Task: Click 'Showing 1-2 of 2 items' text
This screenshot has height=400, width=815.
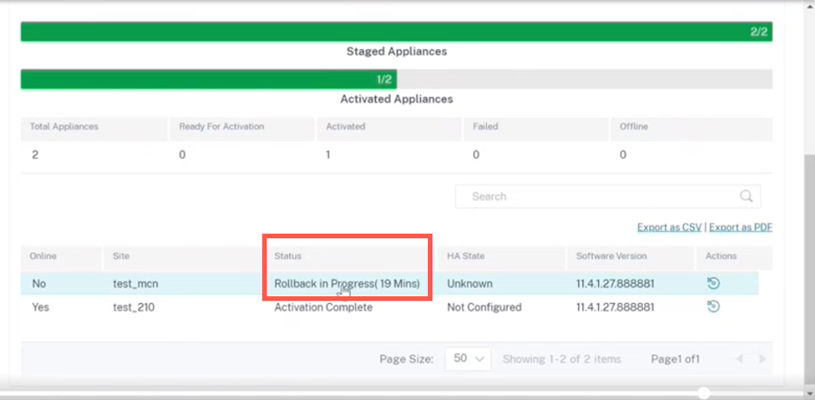Action: coord(562,359)
